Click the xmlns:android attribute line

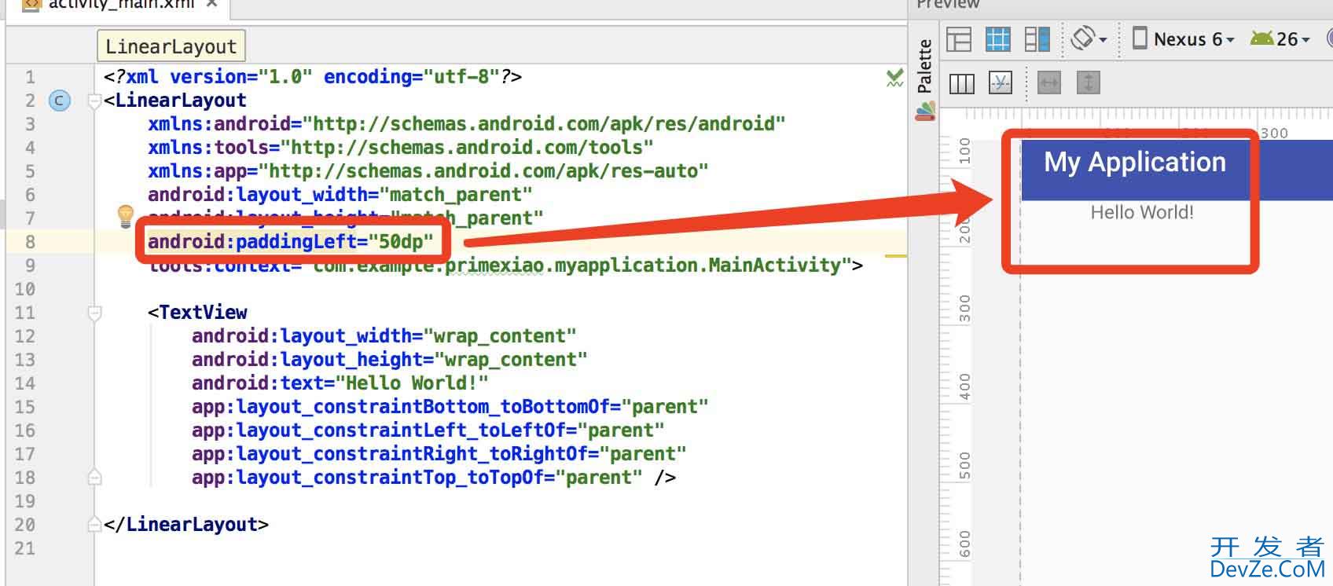pos(467,124)
